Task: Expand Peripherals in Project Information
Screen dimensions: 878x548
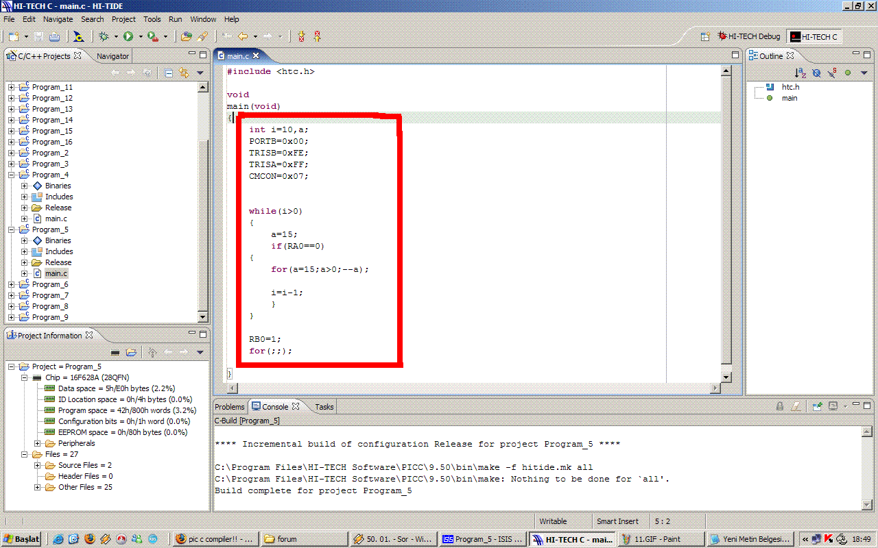Action: click(x=38, y=443)
